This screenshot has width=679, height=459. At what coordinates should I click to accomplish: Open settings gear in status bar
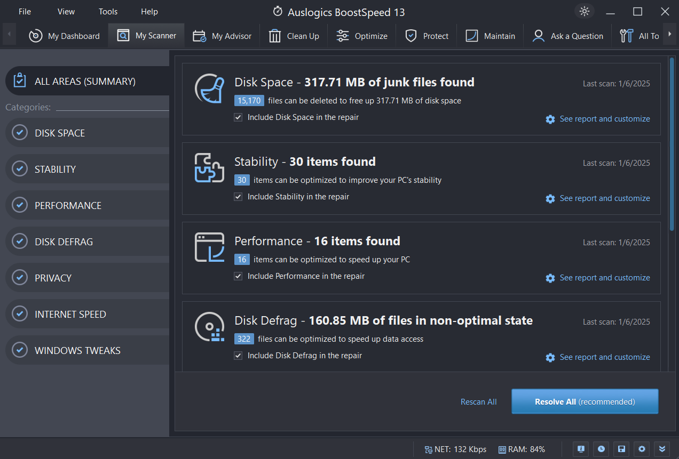642,449
